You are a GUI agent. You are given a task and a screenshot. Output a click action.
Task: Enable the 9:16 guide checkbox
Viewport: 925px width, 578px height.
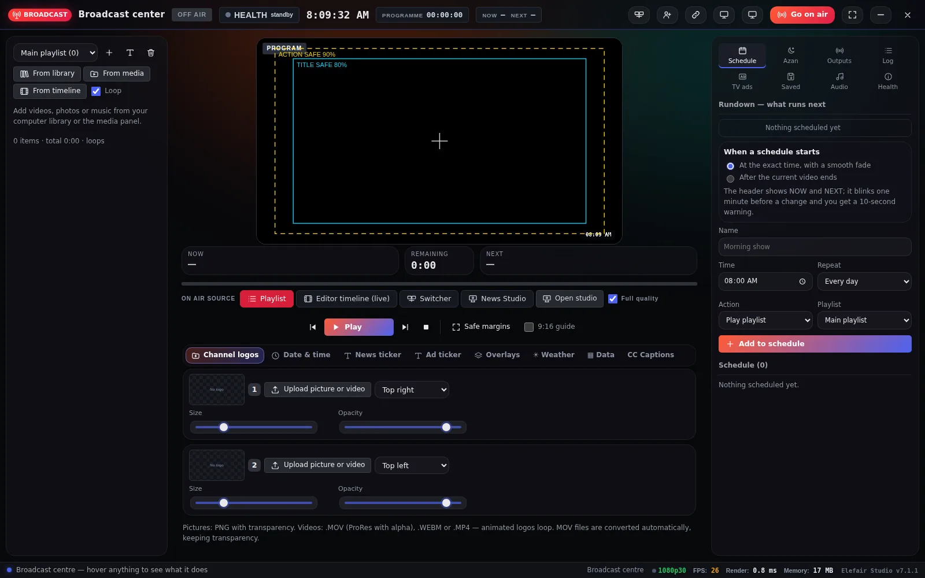(528, 327)
